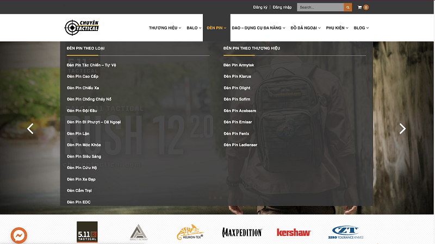Click the orange search magnifier button
This screenshot has width=435, height=244.
pos(347,7)
